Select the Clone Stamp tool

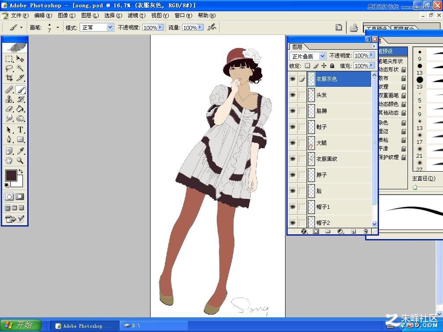[9, 99]
